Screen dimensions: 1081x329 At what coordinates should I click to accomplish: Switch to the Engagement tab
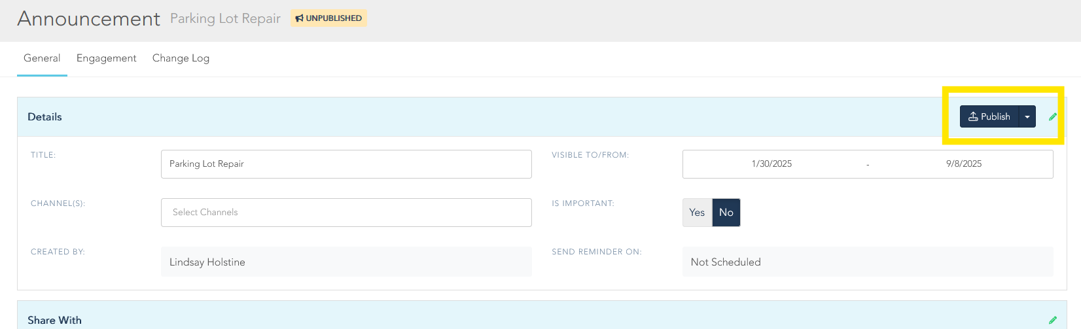coord(106,58)
